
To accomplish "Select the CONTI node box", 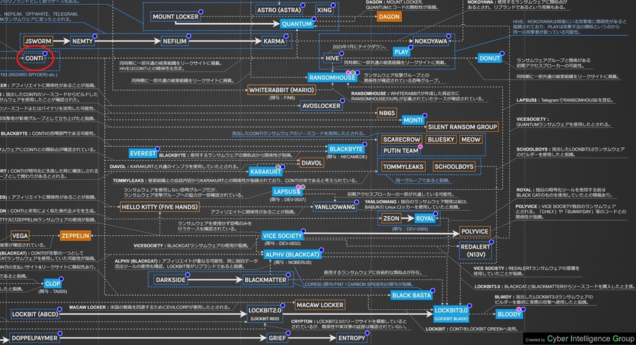I will (34, 58).
